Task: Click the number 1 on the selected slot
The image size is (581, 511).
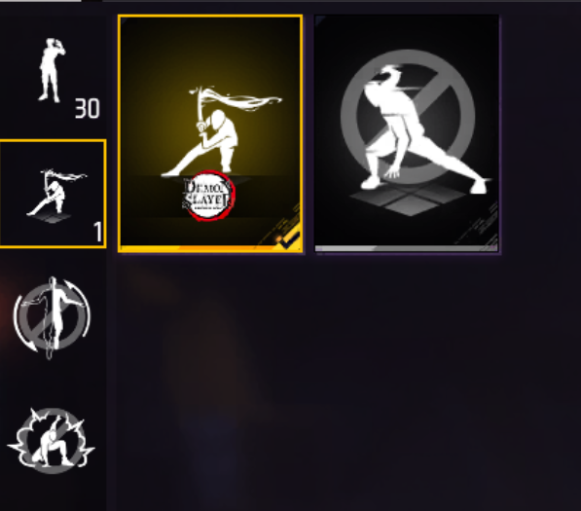Action: (98, 232)
